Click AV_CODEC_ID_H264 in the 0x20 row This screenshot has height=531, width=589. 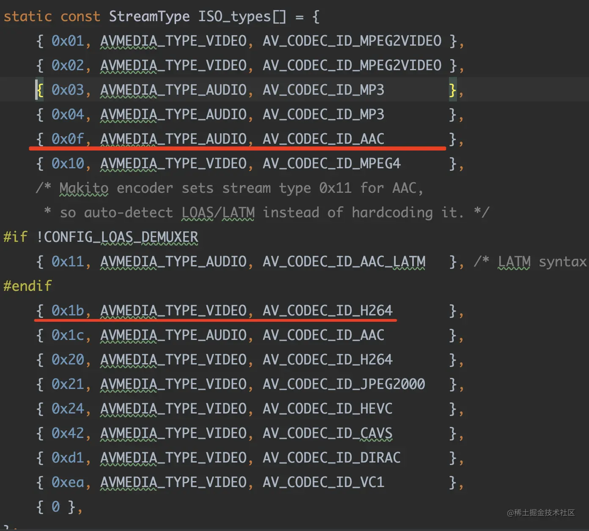tap(328, 360)
